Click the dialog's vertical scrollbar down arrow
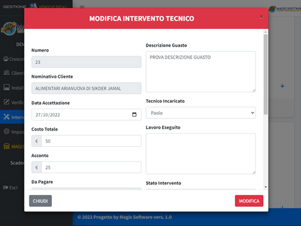This screenshot has height=226, width=301. point(265,187)
